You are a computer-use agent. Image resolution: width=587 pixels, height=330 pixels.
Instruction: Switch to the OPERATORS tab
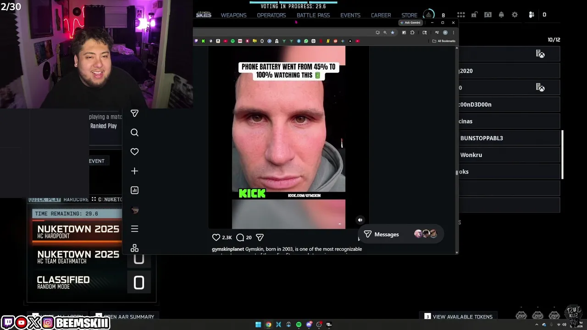271,15
